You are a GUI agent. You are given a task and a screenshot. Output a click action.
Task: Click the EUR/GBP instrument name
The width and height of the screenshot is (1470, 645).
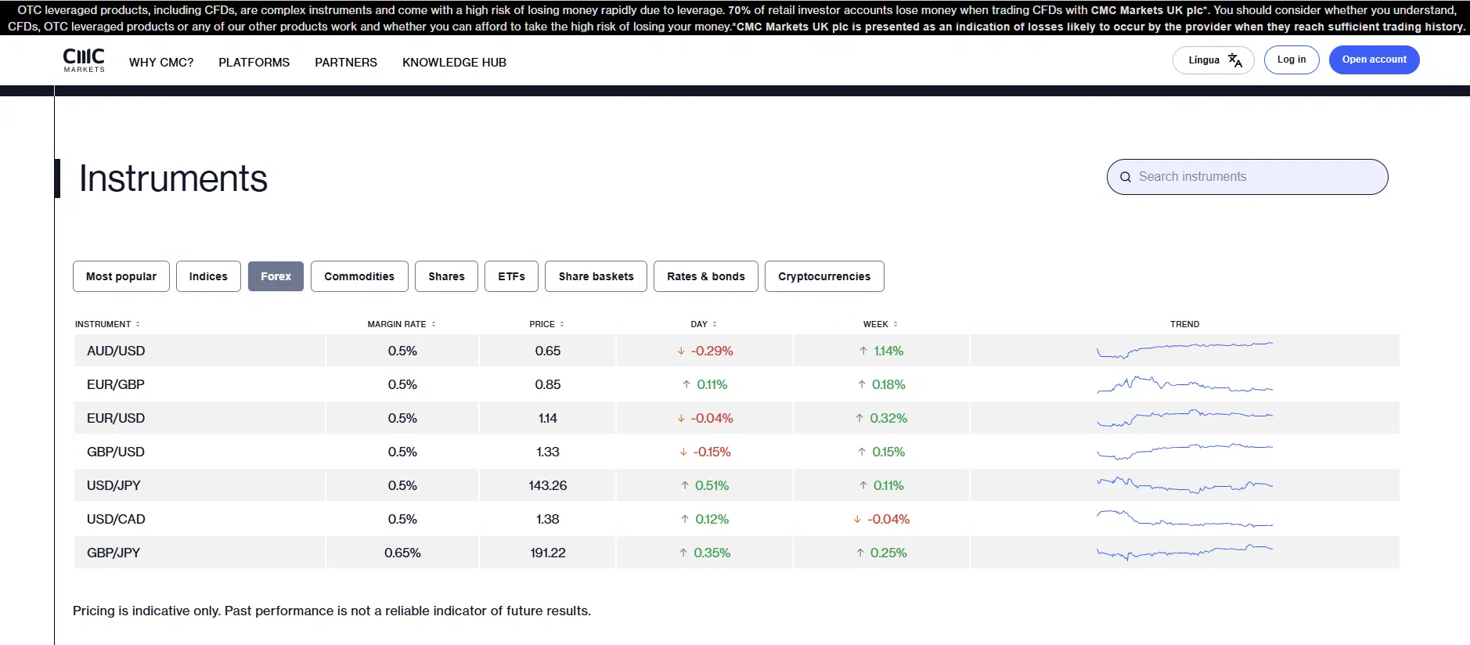(x=116, y=384)
